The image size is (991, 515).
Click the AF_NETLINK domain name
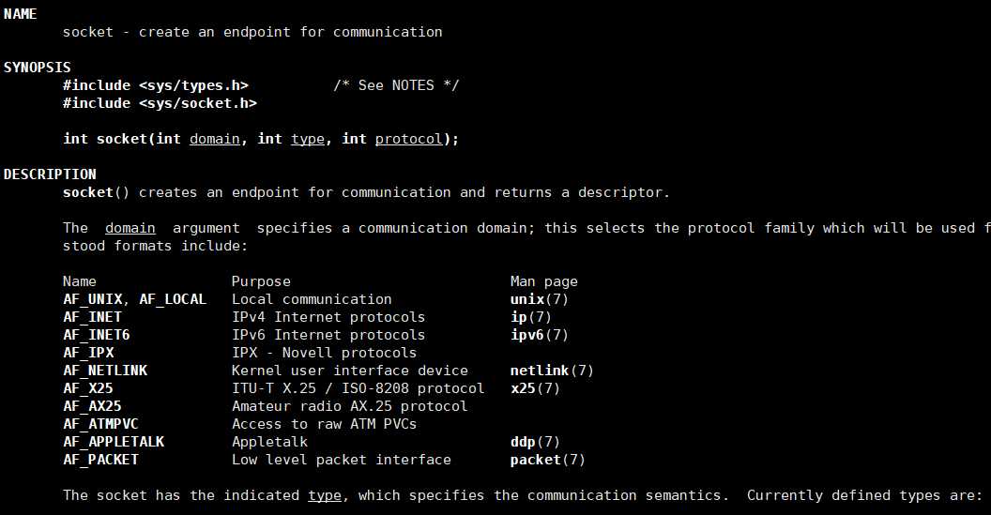(x=105, y=371)
